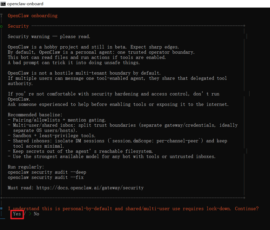Select the No option

pos(36,214)
